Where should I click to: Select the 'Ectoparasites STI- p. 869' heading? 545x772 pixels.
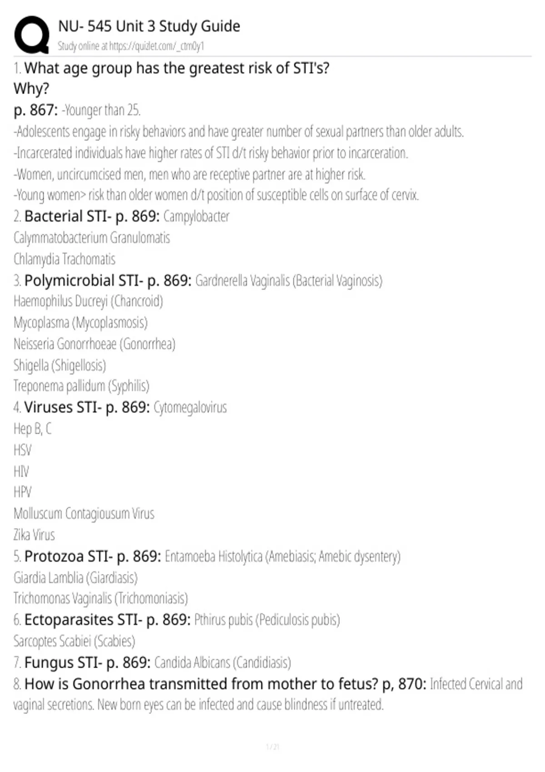click(107, 620)
